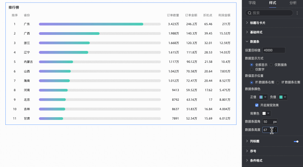Click the 63.16万 order amount value
303x167 pixels.
[x=192, y=100]
